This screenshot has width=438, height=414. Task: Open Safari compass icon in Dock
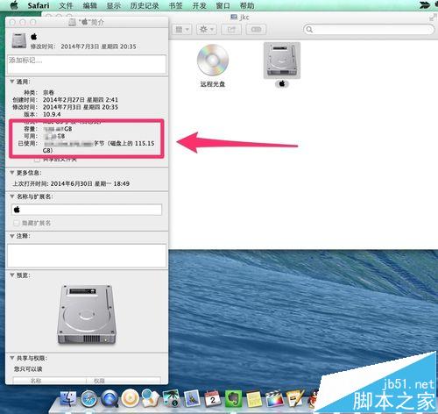(x=89, y=399)
